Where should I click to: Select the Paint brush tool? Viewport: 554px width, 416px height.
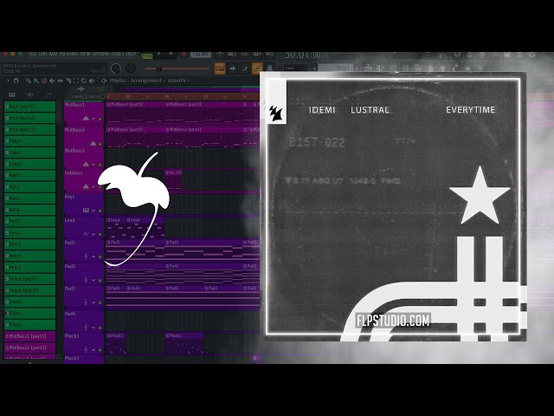tap(36, 81)
